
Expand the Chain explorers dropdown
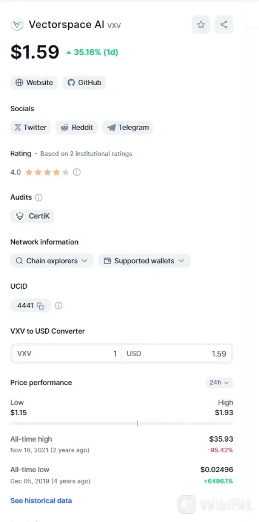click(52, 261)
